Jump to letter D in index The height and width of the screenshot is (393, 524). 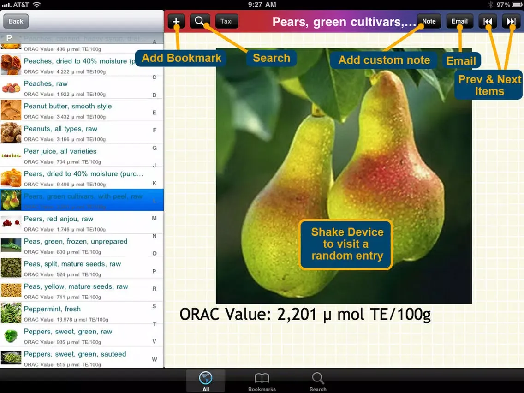155,95
